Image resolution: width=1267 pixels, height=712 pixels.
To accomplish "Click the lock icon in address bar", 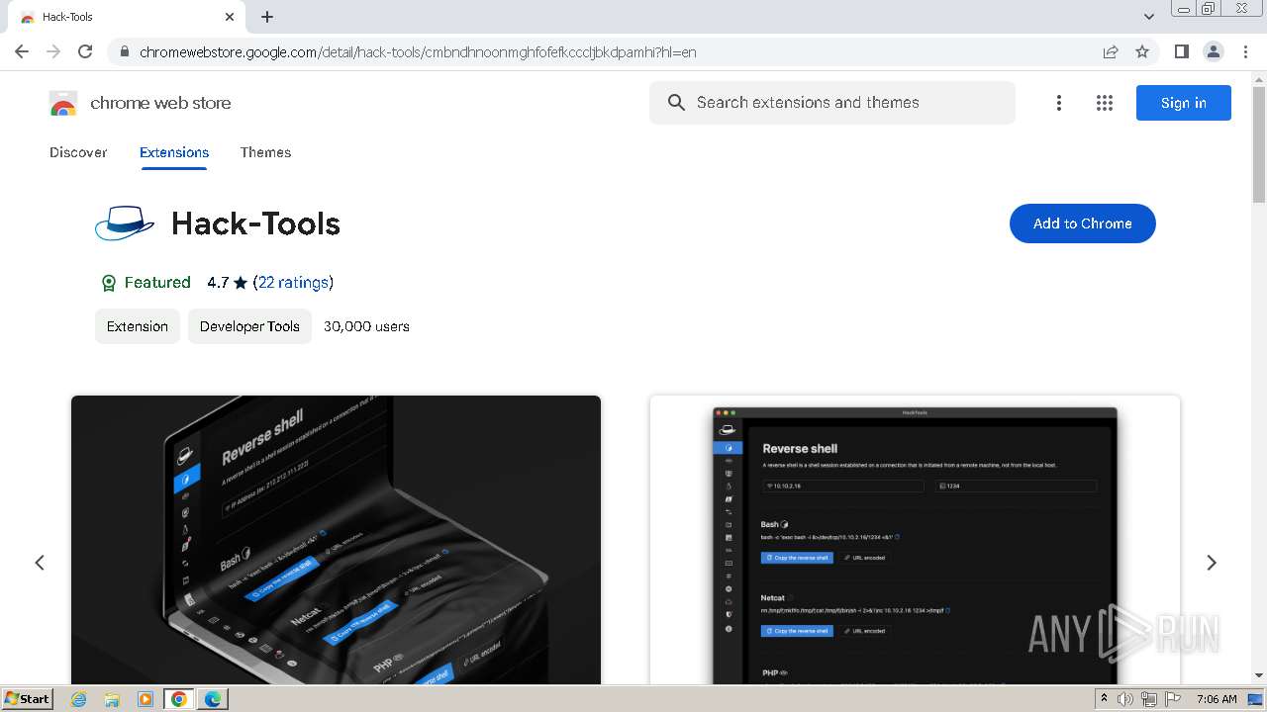I will (x=124, y=52).
